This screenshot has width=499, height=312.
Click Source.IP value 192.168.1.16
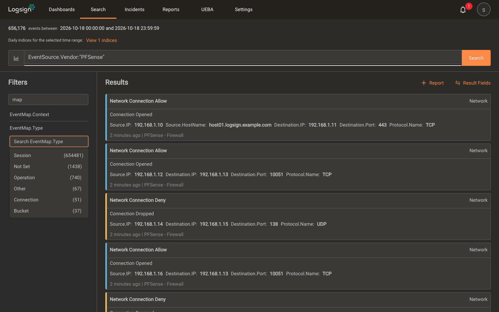click(149, 274)
